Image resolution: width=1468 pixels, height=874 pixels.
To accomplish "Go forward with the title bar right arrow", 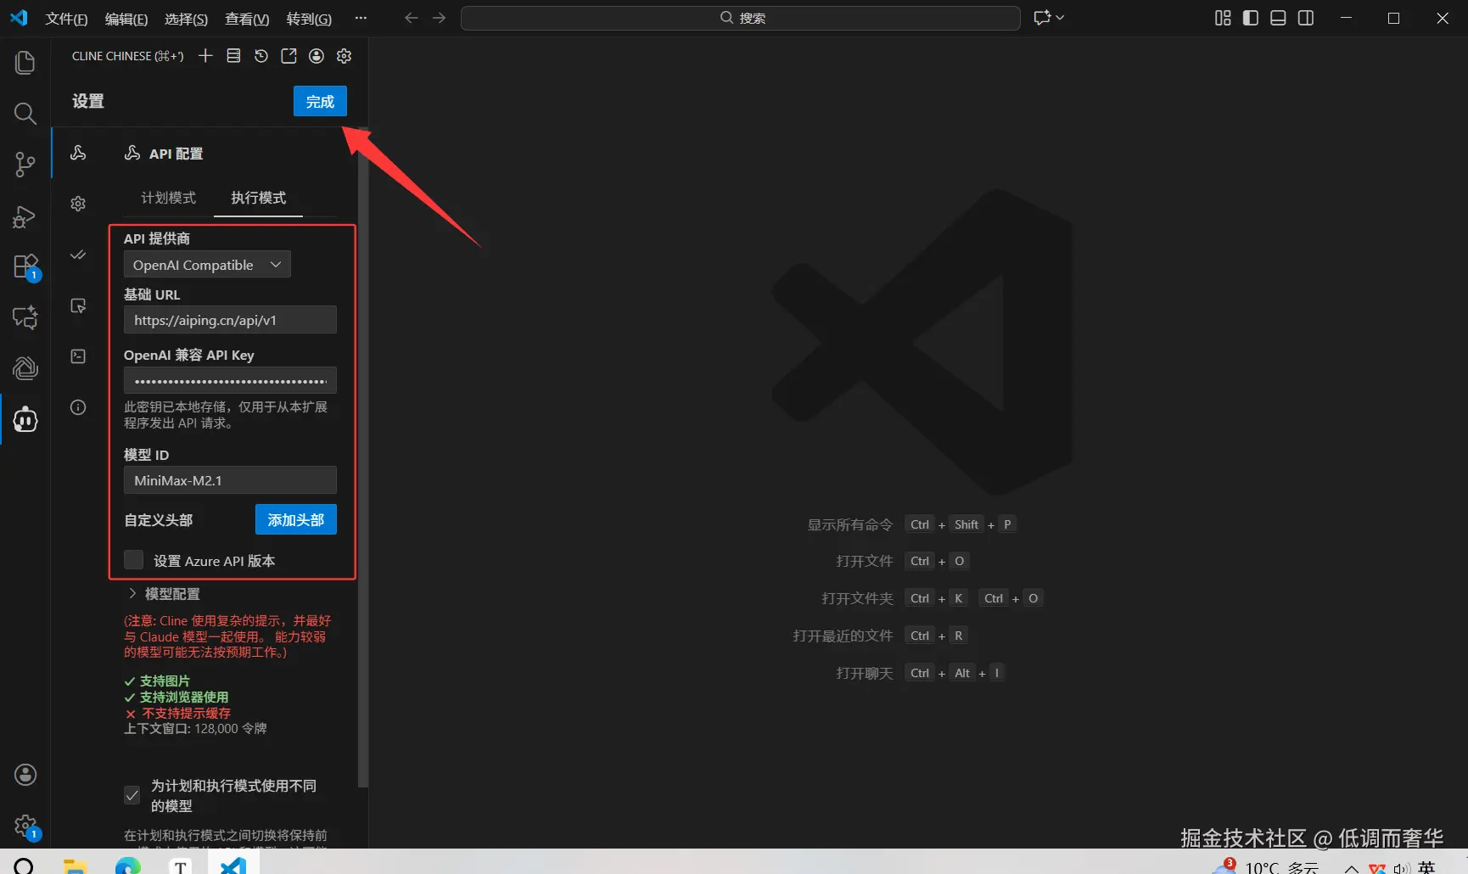I will coord(439,18).
